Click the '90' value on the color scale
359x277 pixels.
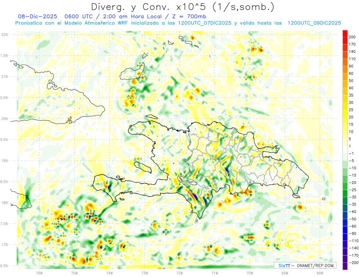click(x=351, y=66)
